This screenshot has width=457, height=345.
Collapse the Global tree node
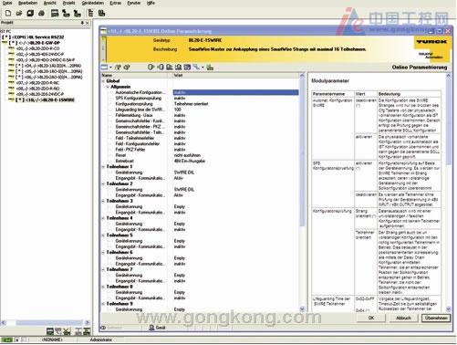tap(103, 81)
